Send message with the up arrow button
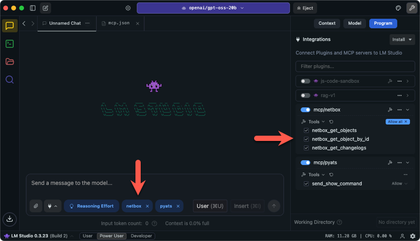Viewport: 420px width, 241px height. point(274,206)
